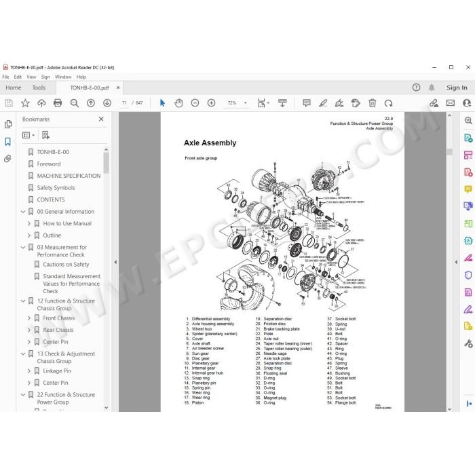This screenshot has height=475, width=475.
Task: Select the highlight text pen tool
Action: (323, 103)
